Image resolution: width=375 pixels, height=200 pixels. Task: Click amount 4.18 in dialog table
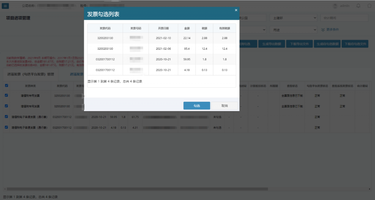click(x=187, y=70)
